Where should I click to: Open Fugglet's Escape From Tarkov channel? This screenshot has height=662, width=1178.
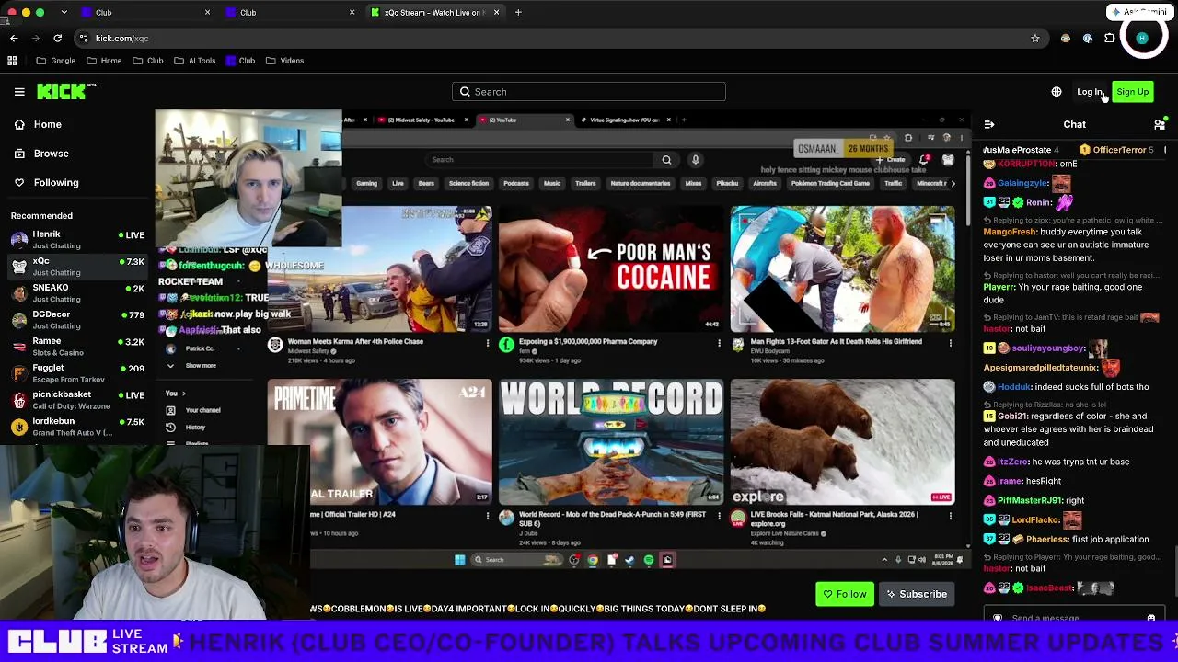[x=77, y=372]
